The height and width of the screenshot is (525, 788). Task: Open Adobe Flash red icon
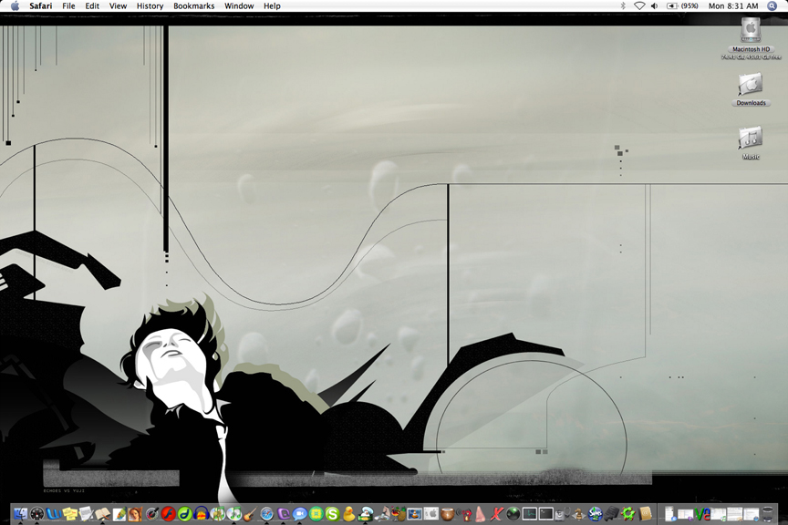(168, 514)
